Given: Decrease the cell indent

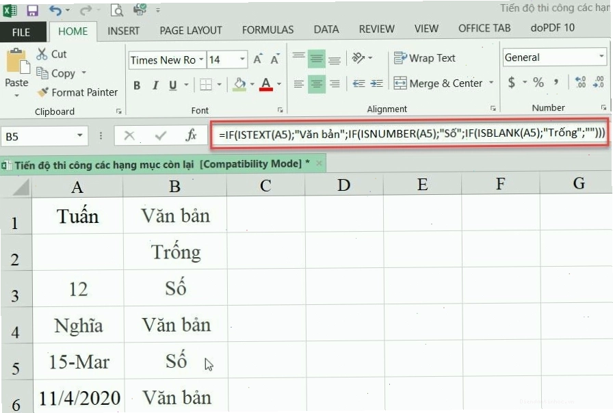Looking at the screenshot, I should (x=358, y=83).
